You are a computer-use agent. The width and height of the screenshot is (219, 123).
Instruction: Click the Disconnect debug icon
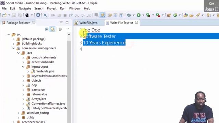71,15
